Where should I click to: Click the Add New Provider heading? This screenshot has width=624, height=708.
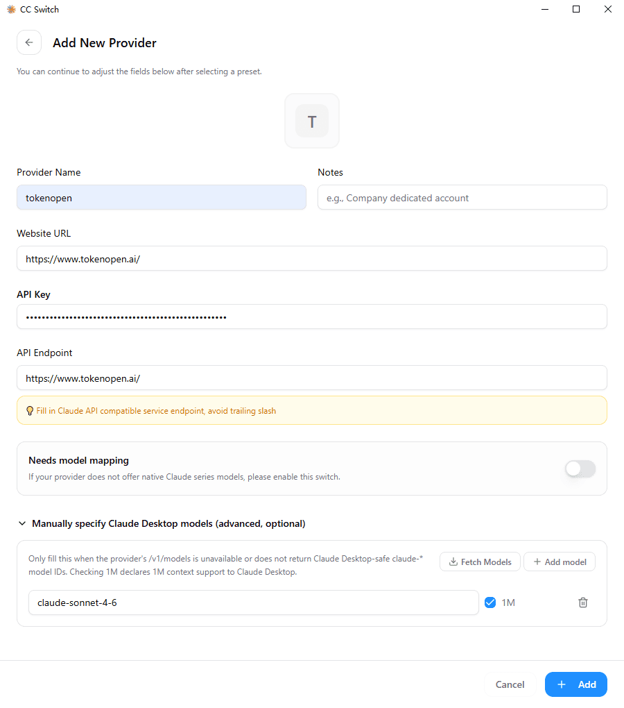(105, 43)
